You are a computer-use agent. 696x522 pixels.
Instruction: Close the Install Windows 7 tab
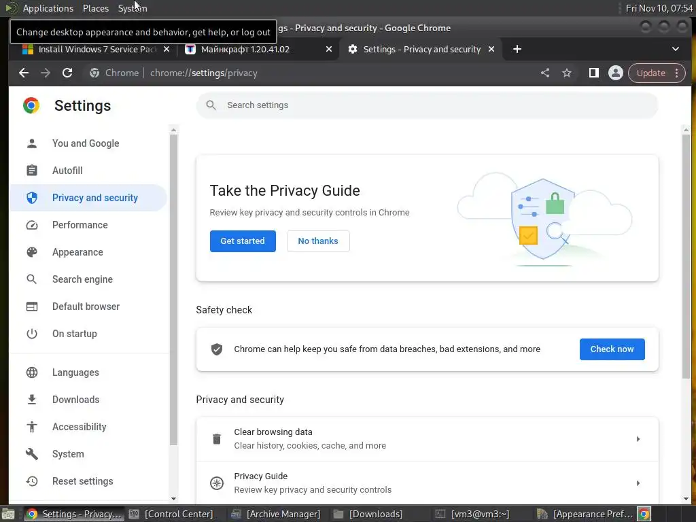click(x=167, y=49)
